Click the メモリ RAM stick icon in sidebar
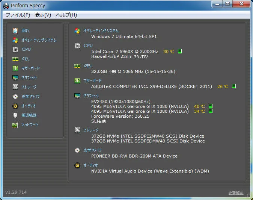 pos(15,59)
